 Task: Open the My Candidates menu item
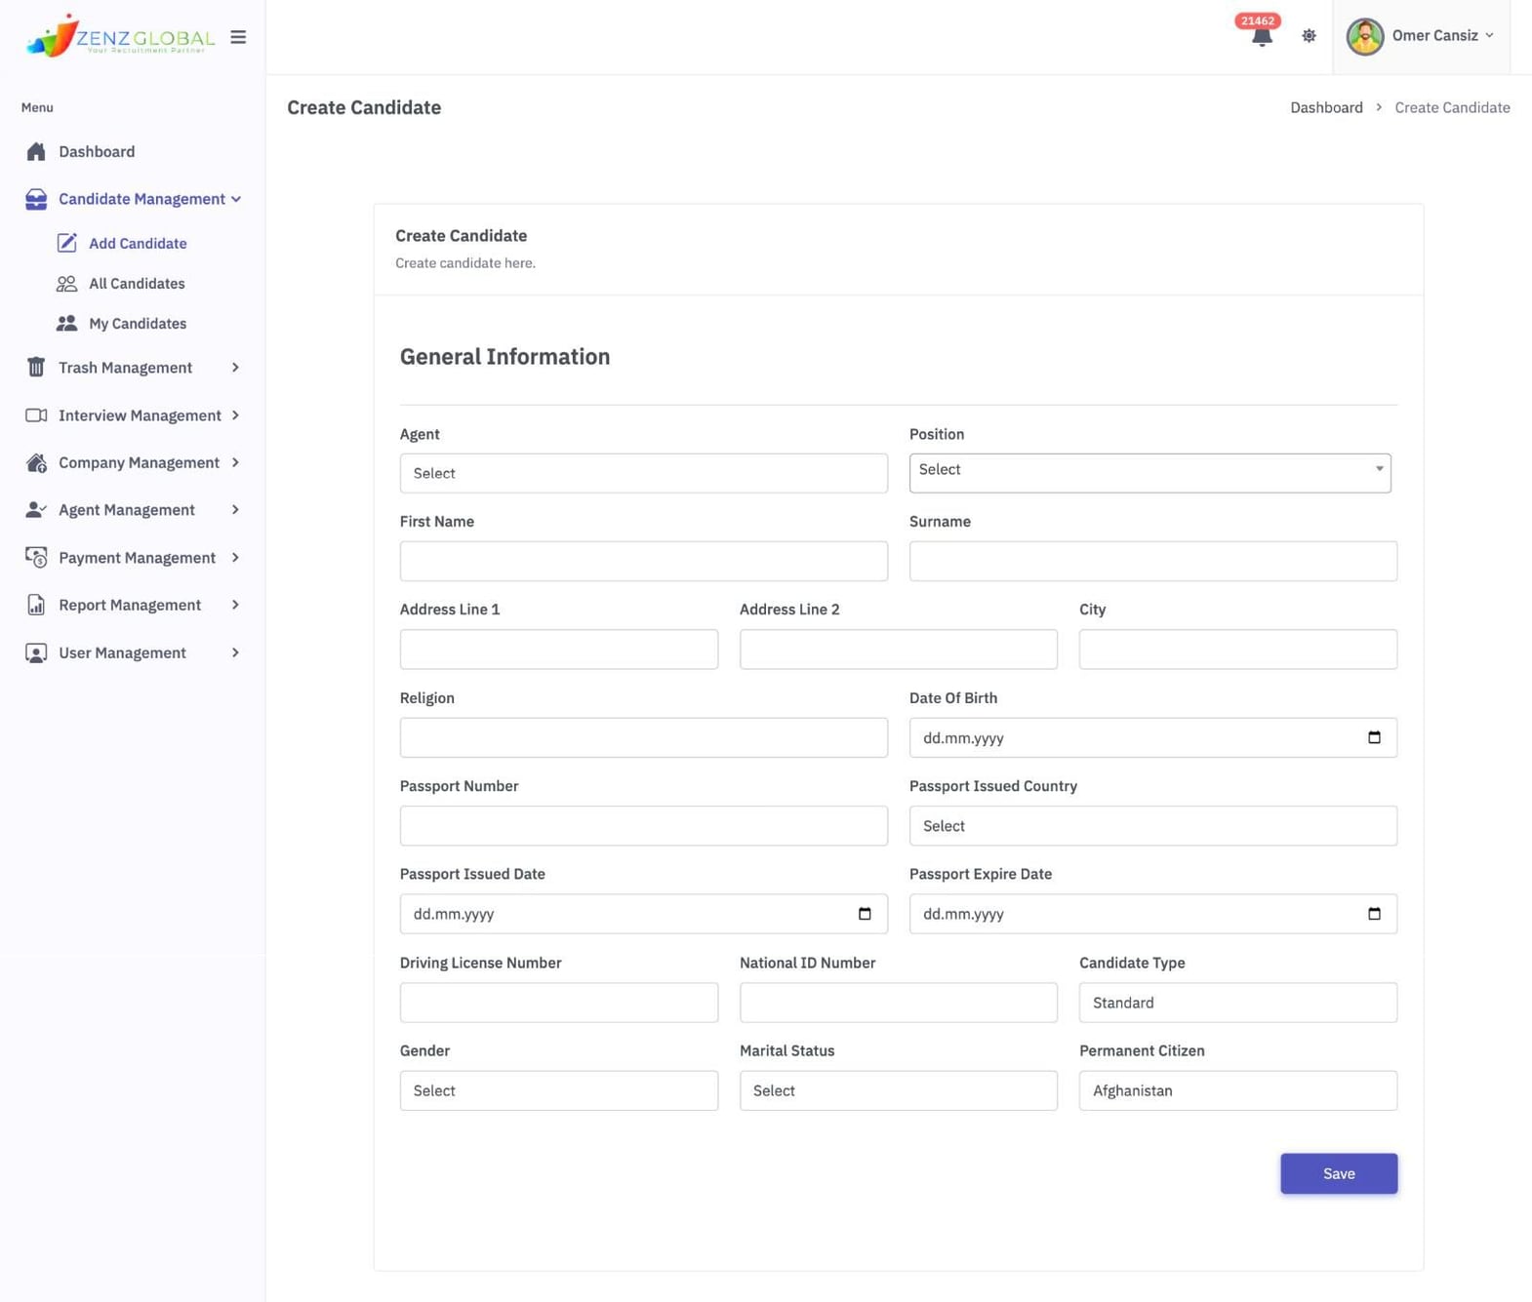tap(138, 323)
